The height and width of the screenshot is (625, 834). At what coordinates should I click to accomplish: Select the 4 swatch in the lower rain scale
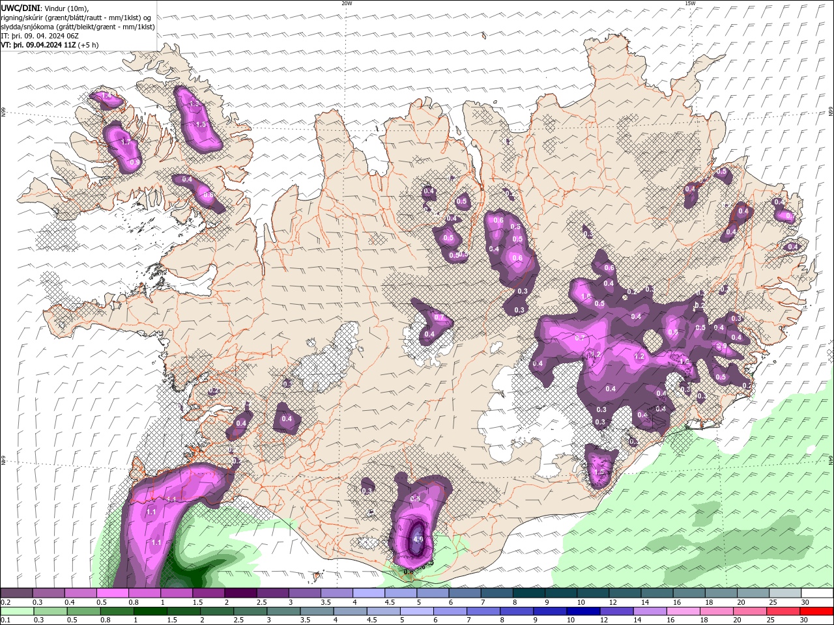tap(351, 611)
